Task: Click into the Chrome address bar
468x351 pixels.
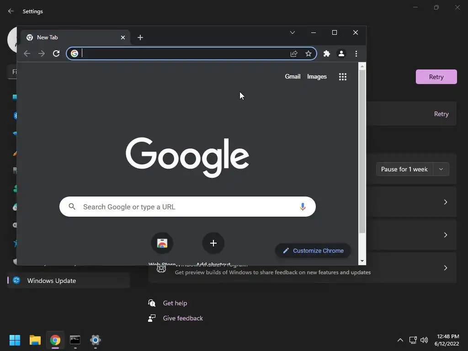Action: tap(191, 53)
